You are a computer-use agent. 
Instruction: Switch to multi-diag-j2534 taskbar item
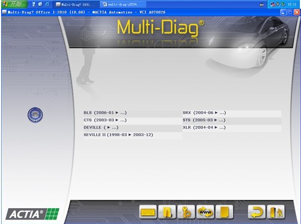coord(123,4)
